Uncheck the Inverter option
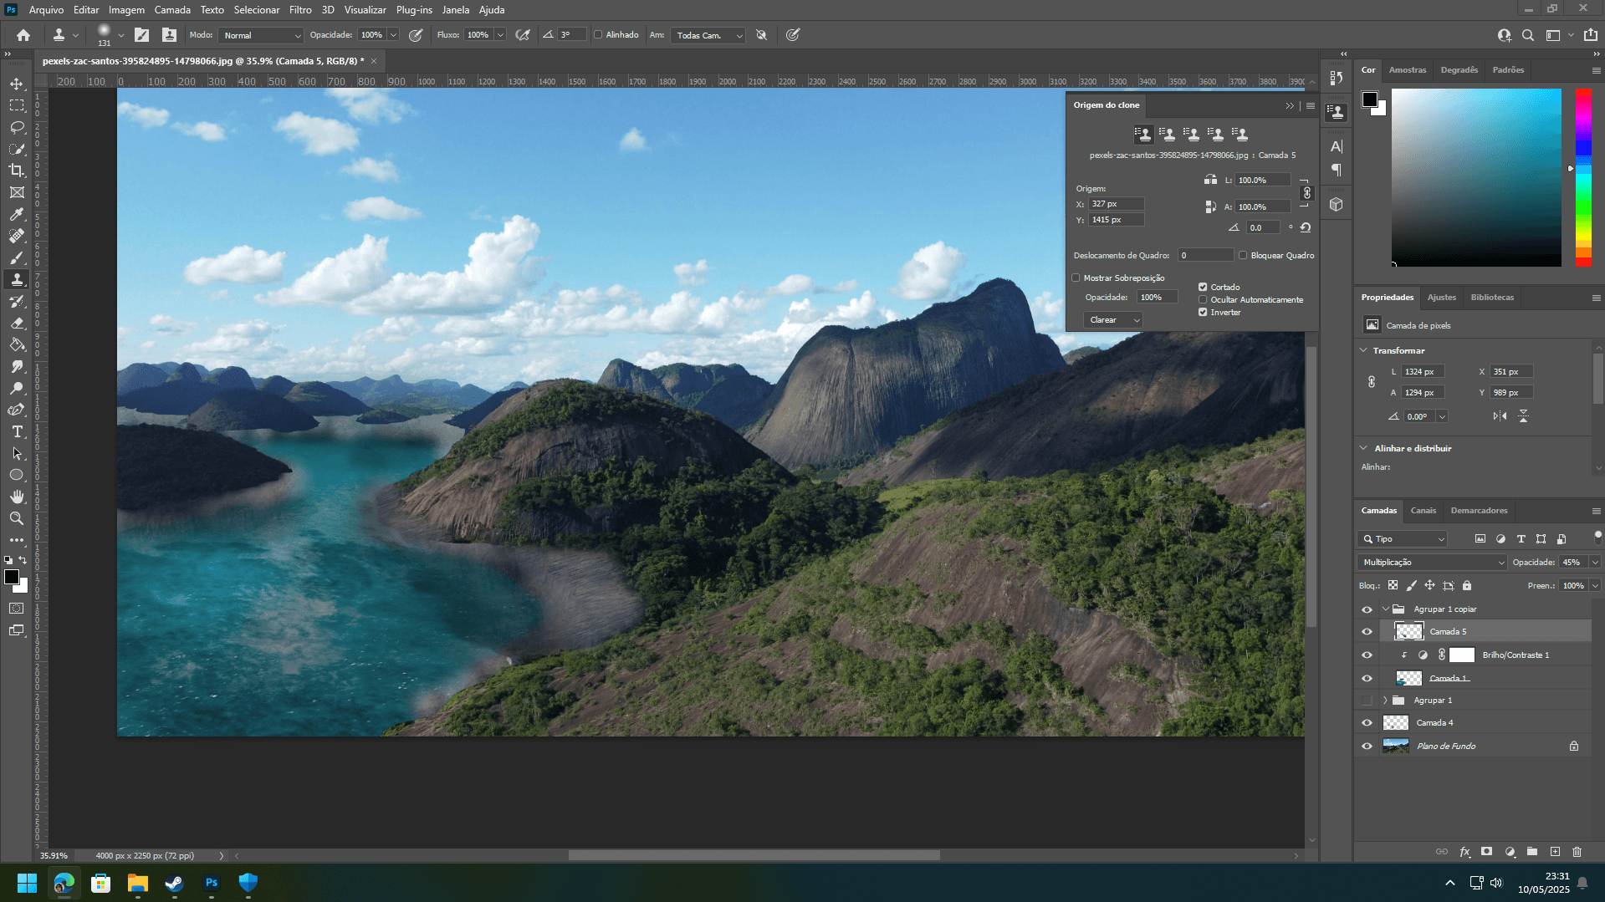Screen dimensions: 1605x902 1203,313
